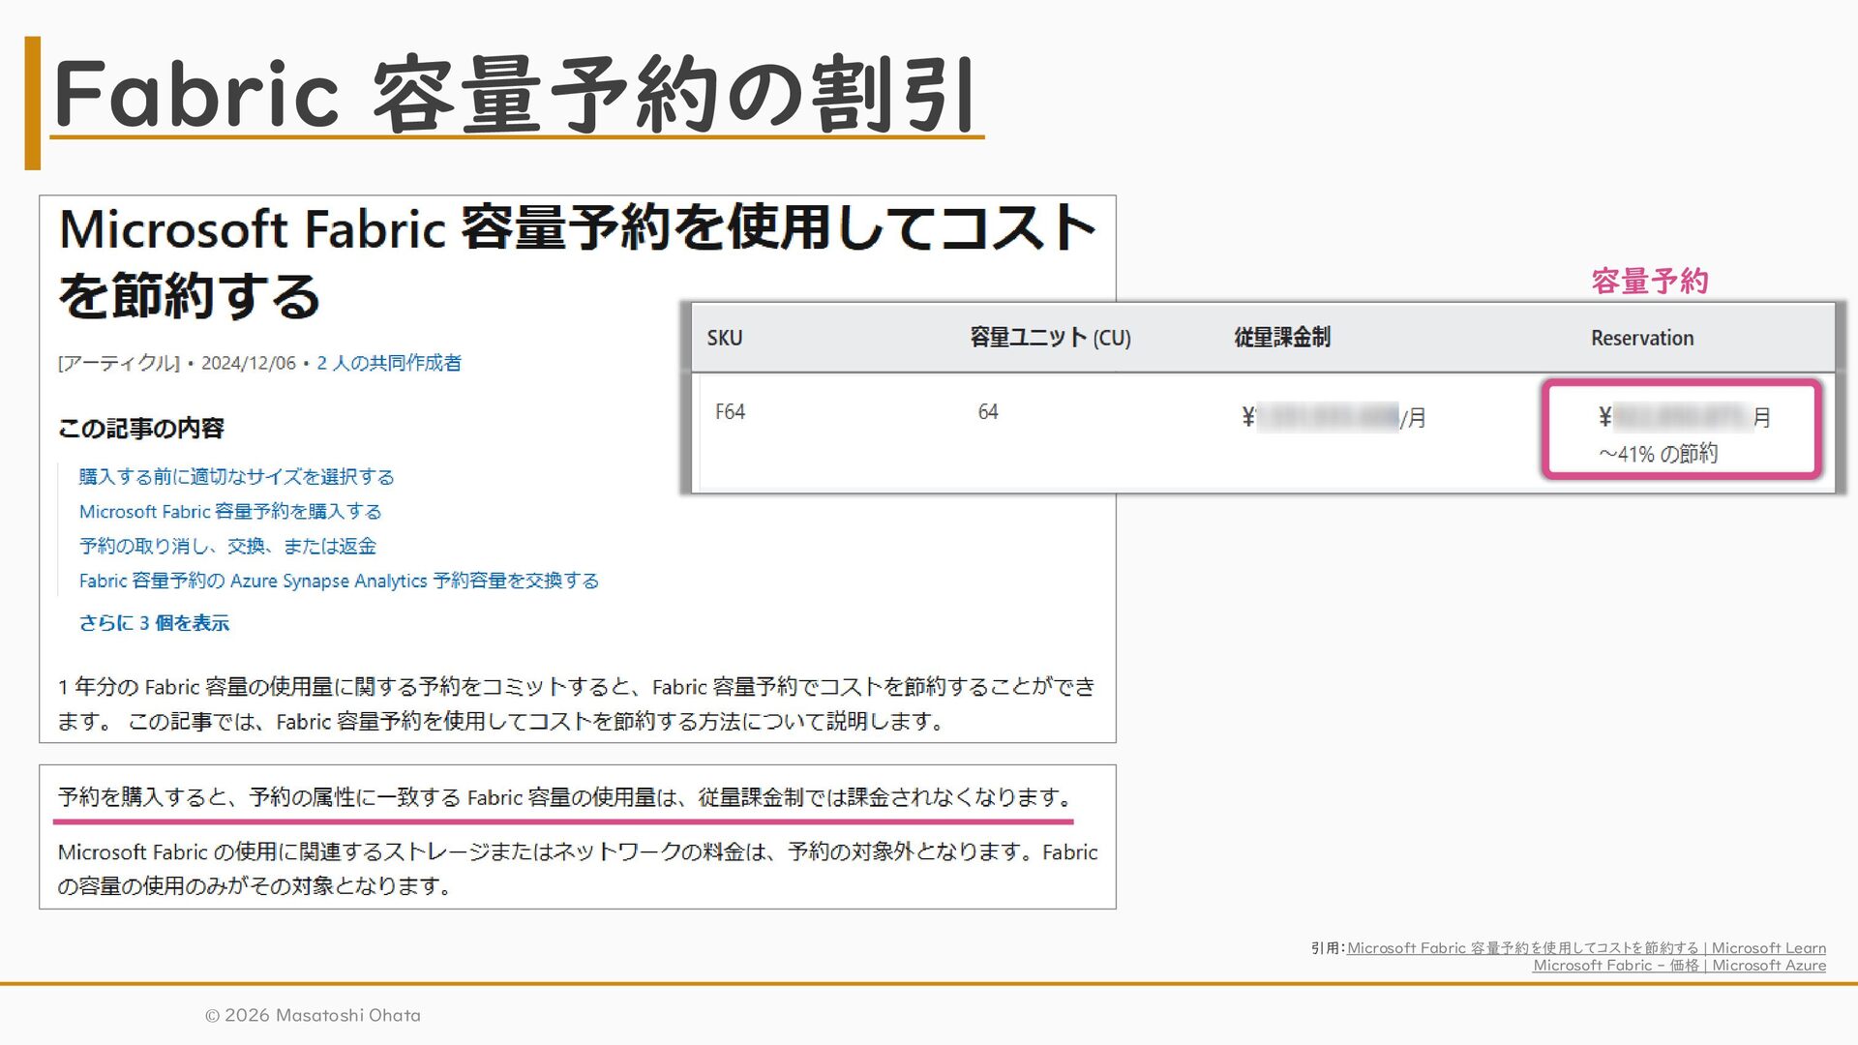Select the F64 SKU cell
The height and width of the screenshot is (1045, 1858).
coord(730,412)
